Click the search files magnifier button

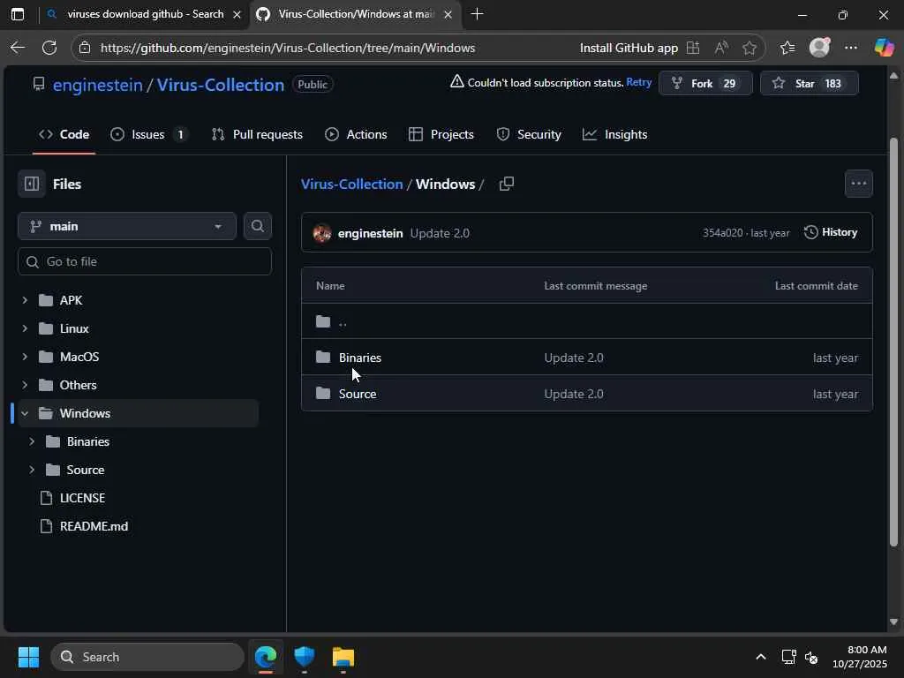(x=257, y=226)
